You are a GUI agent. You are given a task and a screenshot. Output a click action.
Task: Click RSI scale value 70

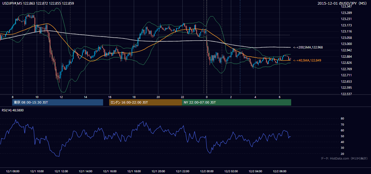click(x=342, y=124)
